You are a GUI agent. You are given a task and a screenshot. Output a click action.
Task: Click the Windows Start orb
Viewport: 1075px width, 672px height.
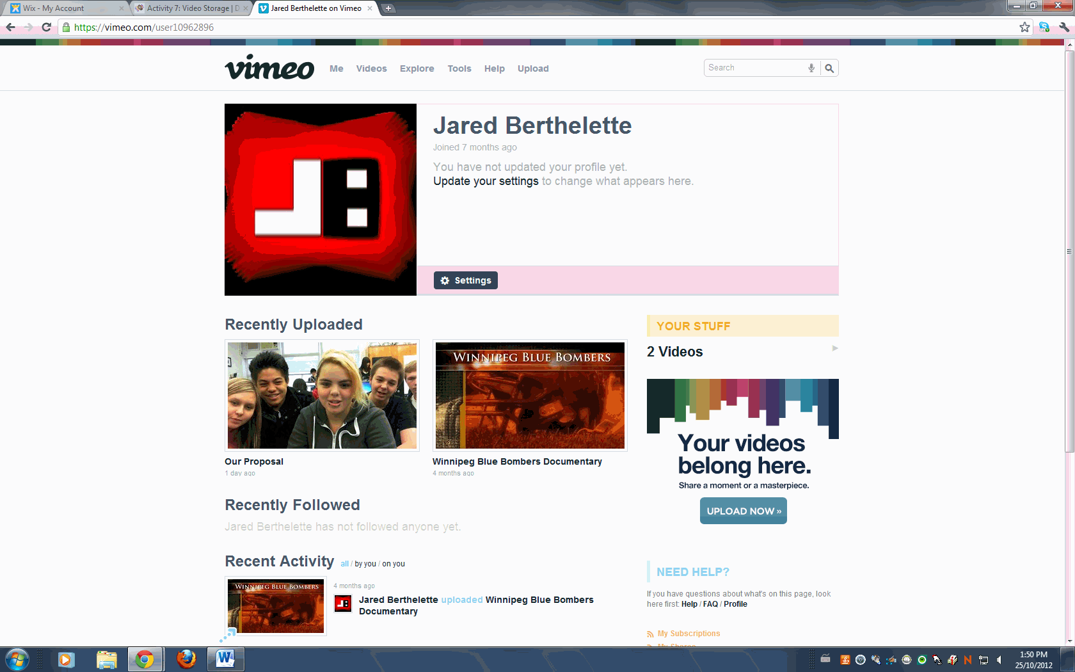[17, 659]
